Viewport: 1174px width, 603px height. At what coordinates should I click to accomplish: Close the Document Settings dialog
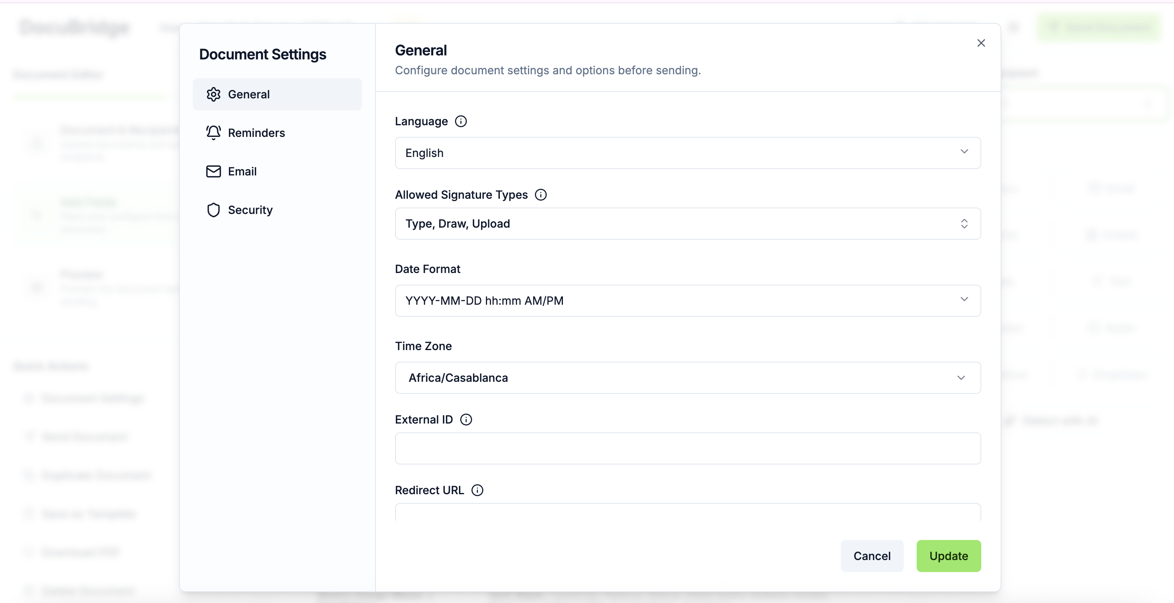981,43
